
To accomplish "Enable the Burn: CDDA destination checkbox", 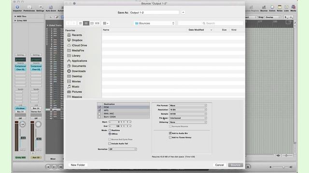I will 99,117.
